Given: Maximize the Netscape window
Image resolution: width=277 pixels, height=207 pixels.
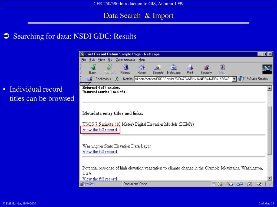Looking at the screenshot, I should [x=265, y=54].
